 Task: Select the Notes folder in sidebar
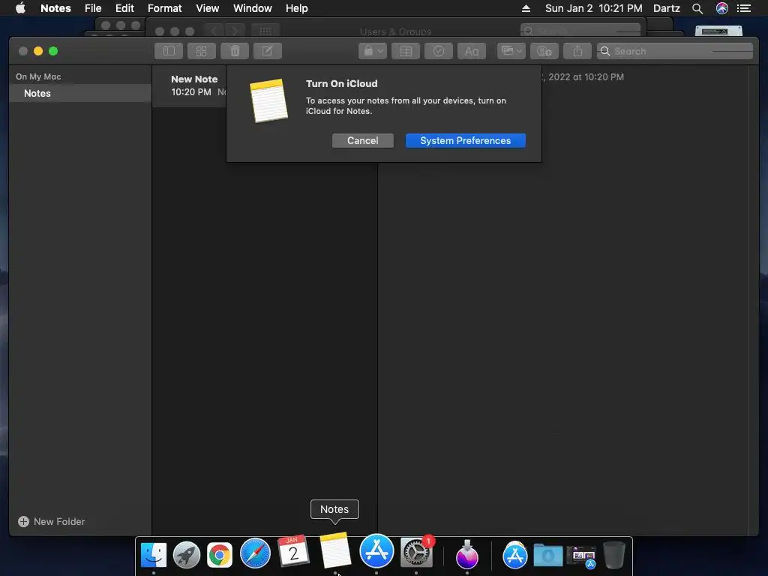(x=80, y=93)
